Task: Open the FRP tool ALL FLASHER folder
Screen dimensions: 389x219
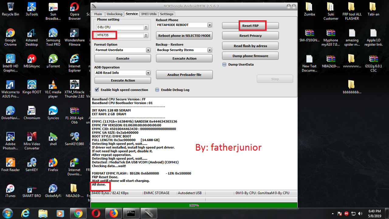Action: (x=352, y=11)
